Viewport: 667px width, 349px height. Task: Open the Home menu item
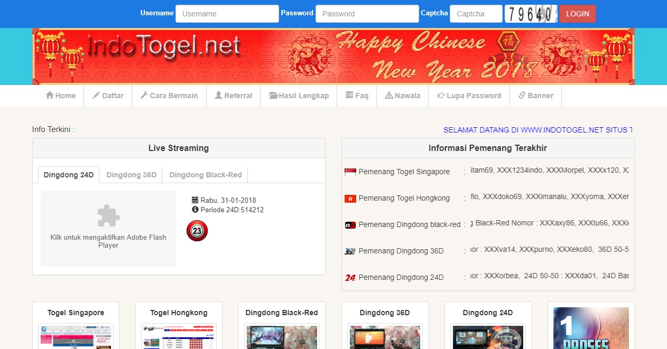click(61, 96)
